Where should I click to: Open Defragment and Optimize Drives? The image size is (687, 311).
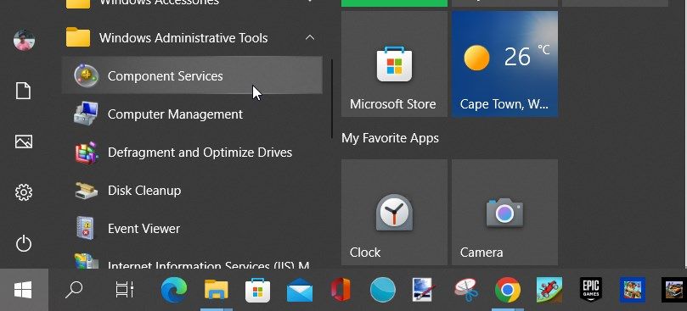coord(192,153)
